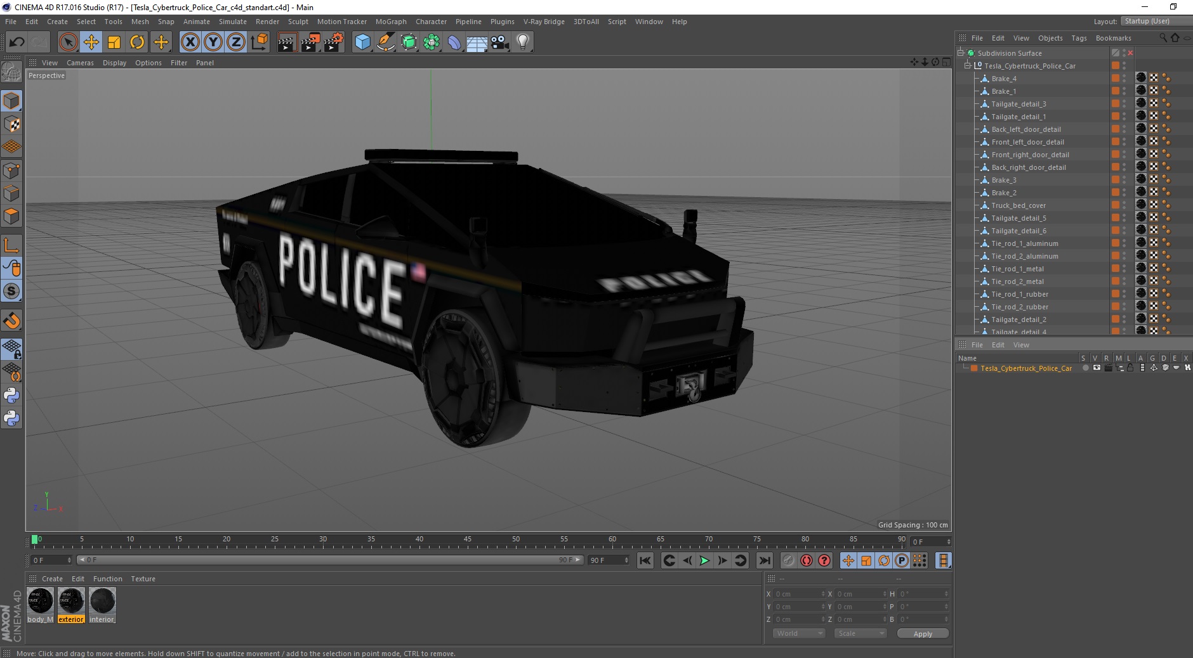
Task: Make object editable icon
Action: tap(11, 72)
